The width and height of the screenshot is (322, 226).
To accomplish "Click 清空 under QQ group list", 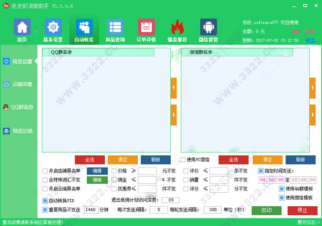I will coord(122,160).
